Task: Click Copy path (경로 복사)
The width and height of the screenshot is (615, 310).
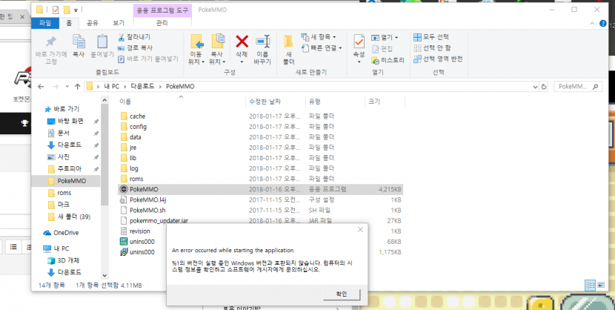Action: pos(136,48)
